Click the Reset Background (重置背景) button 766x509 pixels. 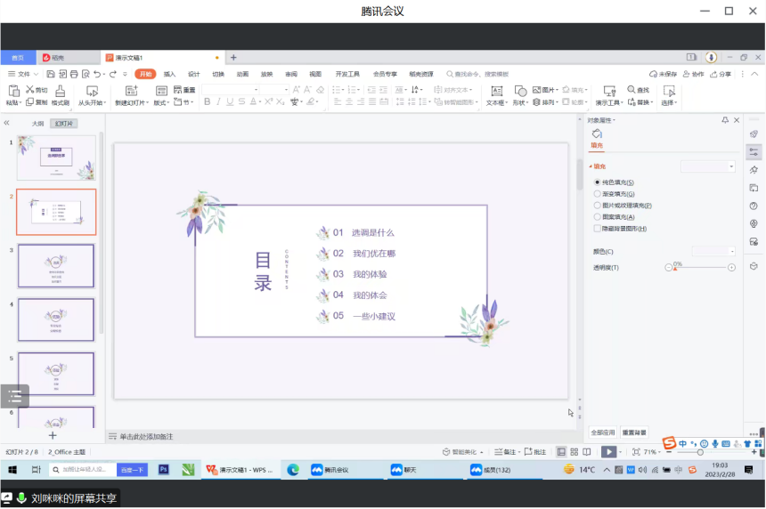[x=634, y=432]
